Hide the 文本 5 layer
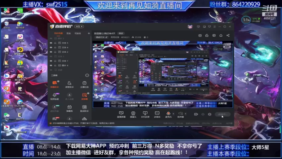The width and height of the screenshot is (282, 159). pyautogui.click(x=51, y=43)
